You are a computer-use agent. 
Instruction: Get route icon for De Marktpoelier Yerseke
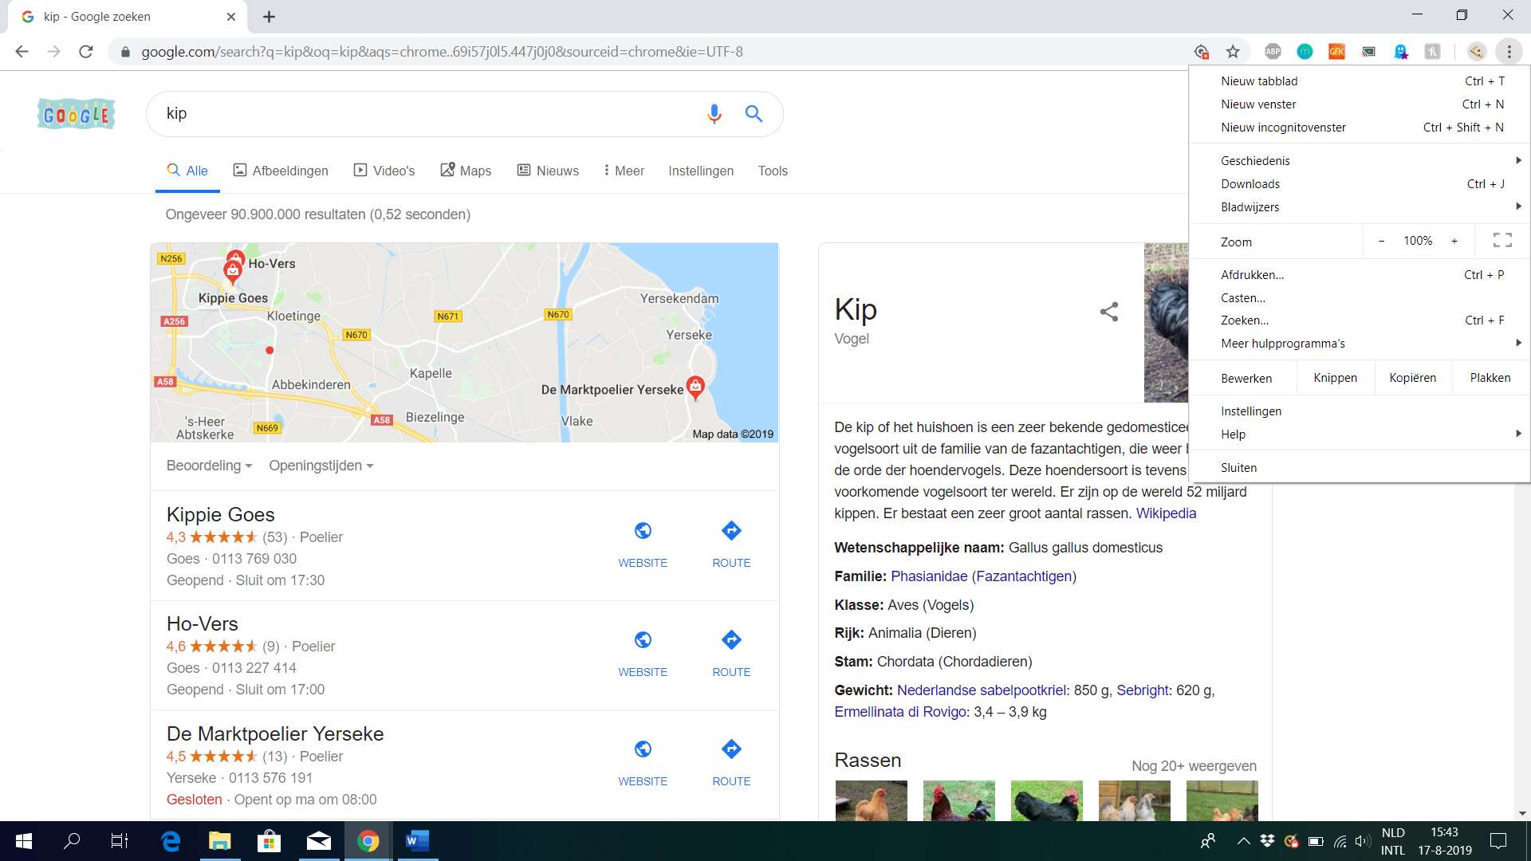[731, 749]
